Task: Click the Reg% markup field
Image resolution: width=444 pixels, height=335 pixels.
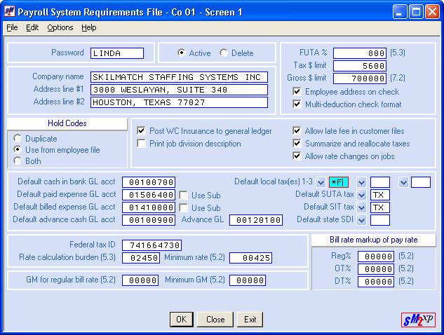Action: [376, 257]
